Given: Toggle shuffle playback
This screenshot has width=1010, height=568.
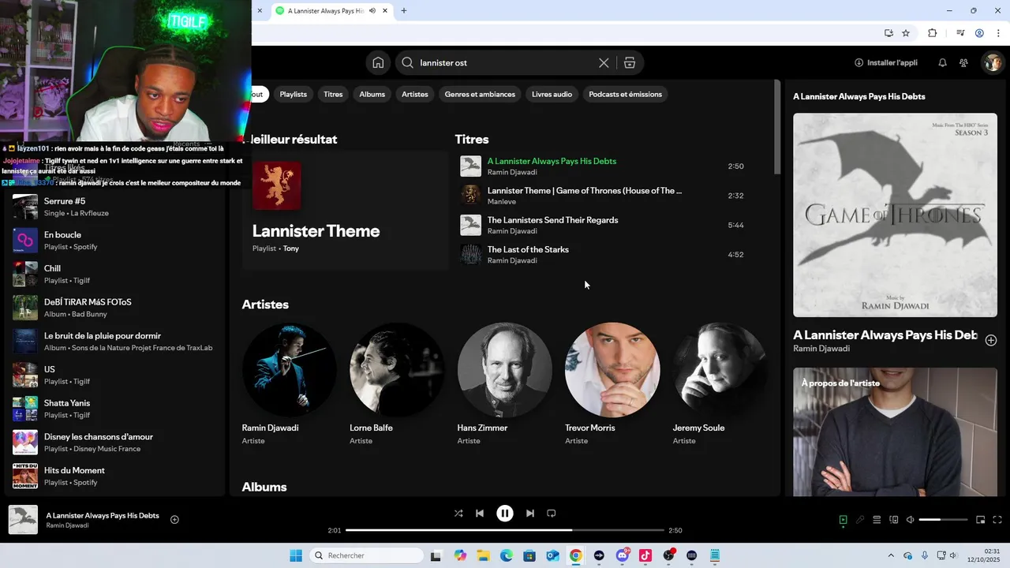Looking at the screenshot, I should (458, 513).
